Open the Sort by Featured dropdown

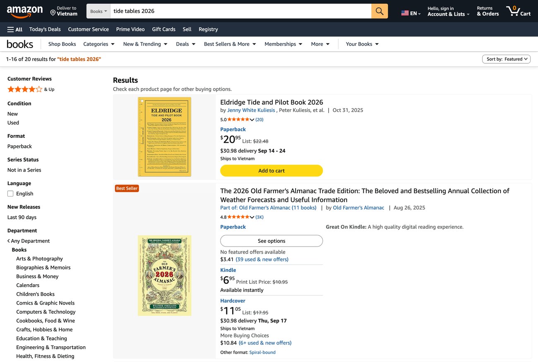(x=506, y=59)
